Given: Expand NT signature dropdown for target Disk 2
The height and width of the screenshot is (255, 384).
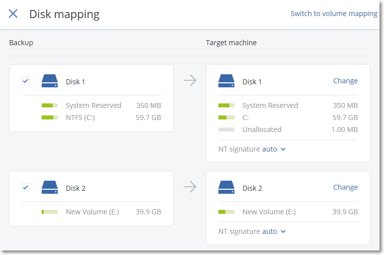Looking at the screenshot, I should [274, 231].
